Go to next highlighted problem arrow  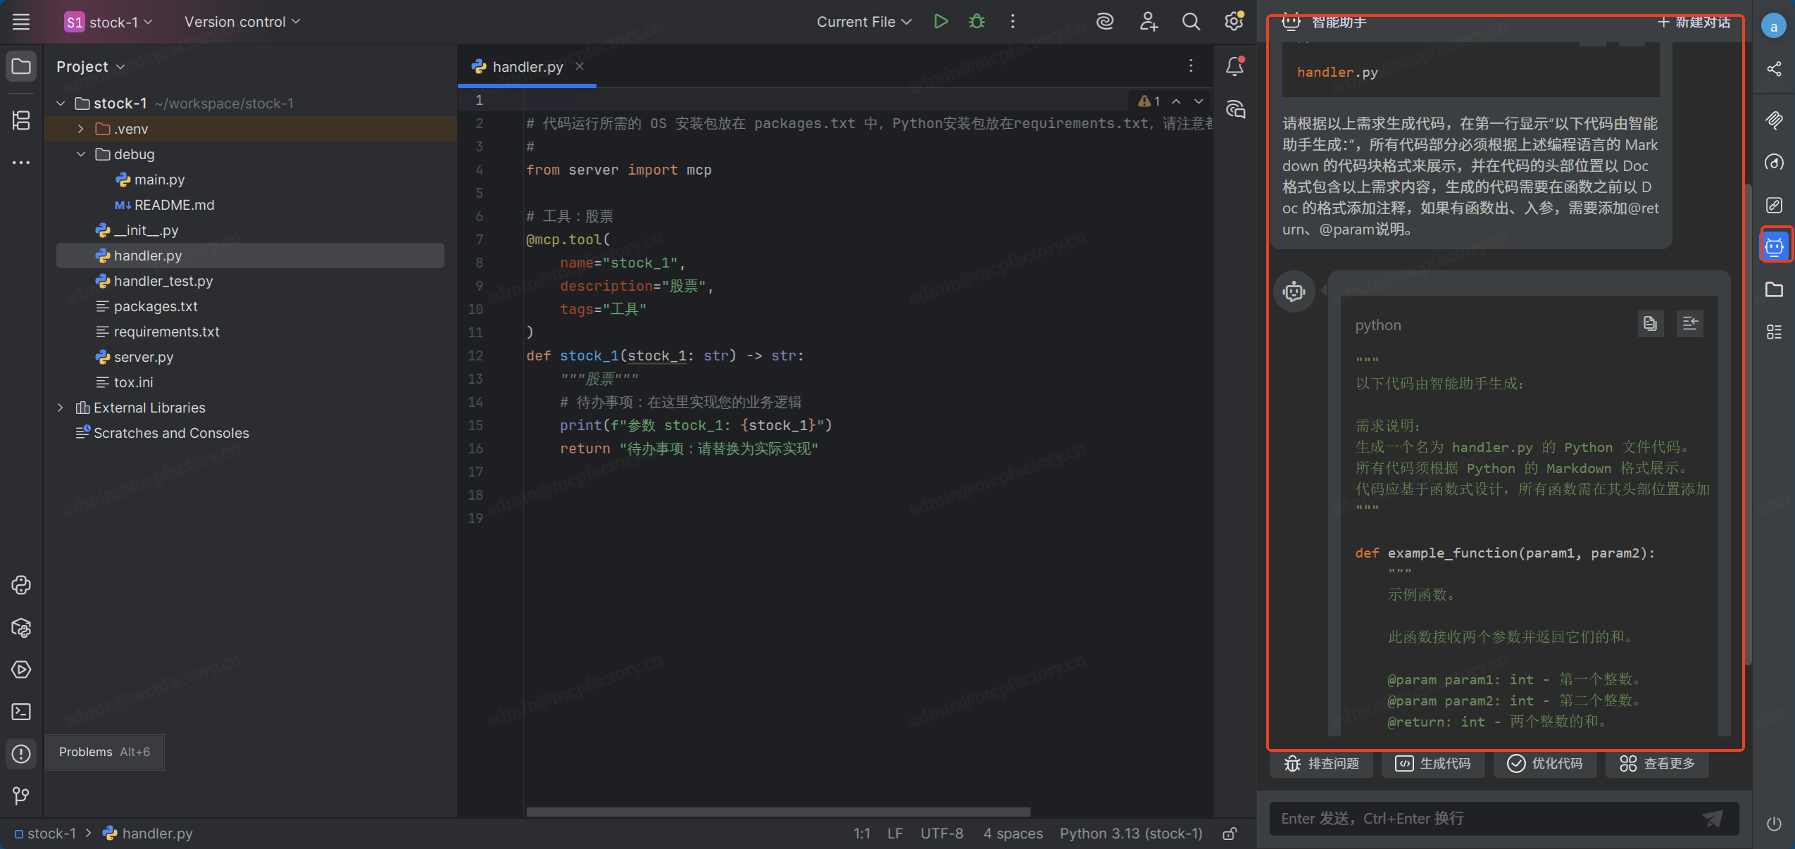pyautogui.click(x=1199, y=101)
